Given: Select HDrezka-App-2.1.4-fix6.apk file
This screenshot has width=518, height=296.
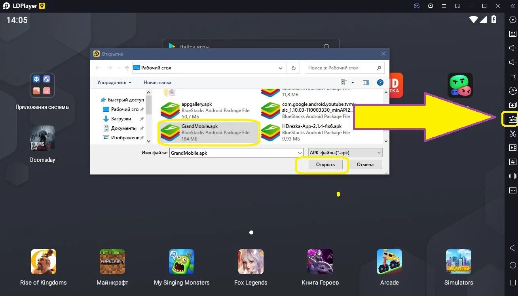Looking at the screenshot, I should pos(310,133).
